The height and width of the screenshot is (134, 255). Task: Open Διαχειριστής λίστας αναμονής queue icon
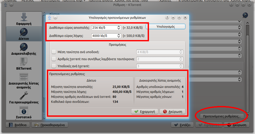tap(24, 77)
